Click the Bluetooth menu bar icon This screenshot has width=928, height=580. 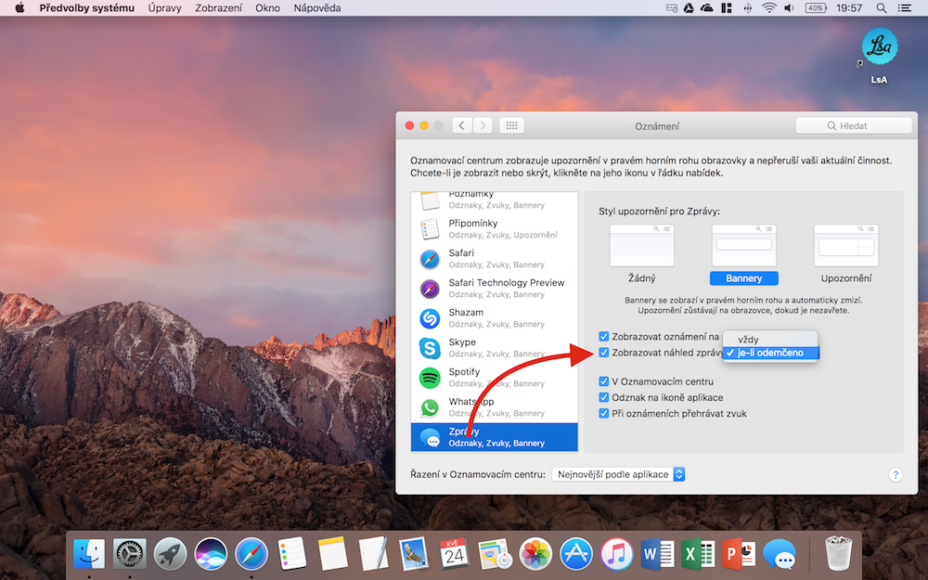[747, 8]
